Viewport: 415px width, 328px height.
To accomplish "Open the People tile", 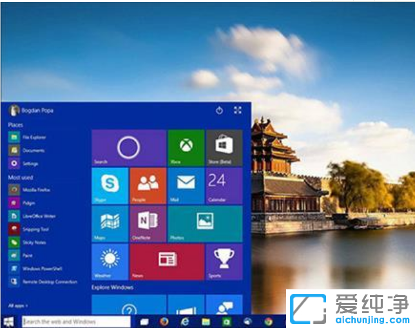I will (148, 186).
